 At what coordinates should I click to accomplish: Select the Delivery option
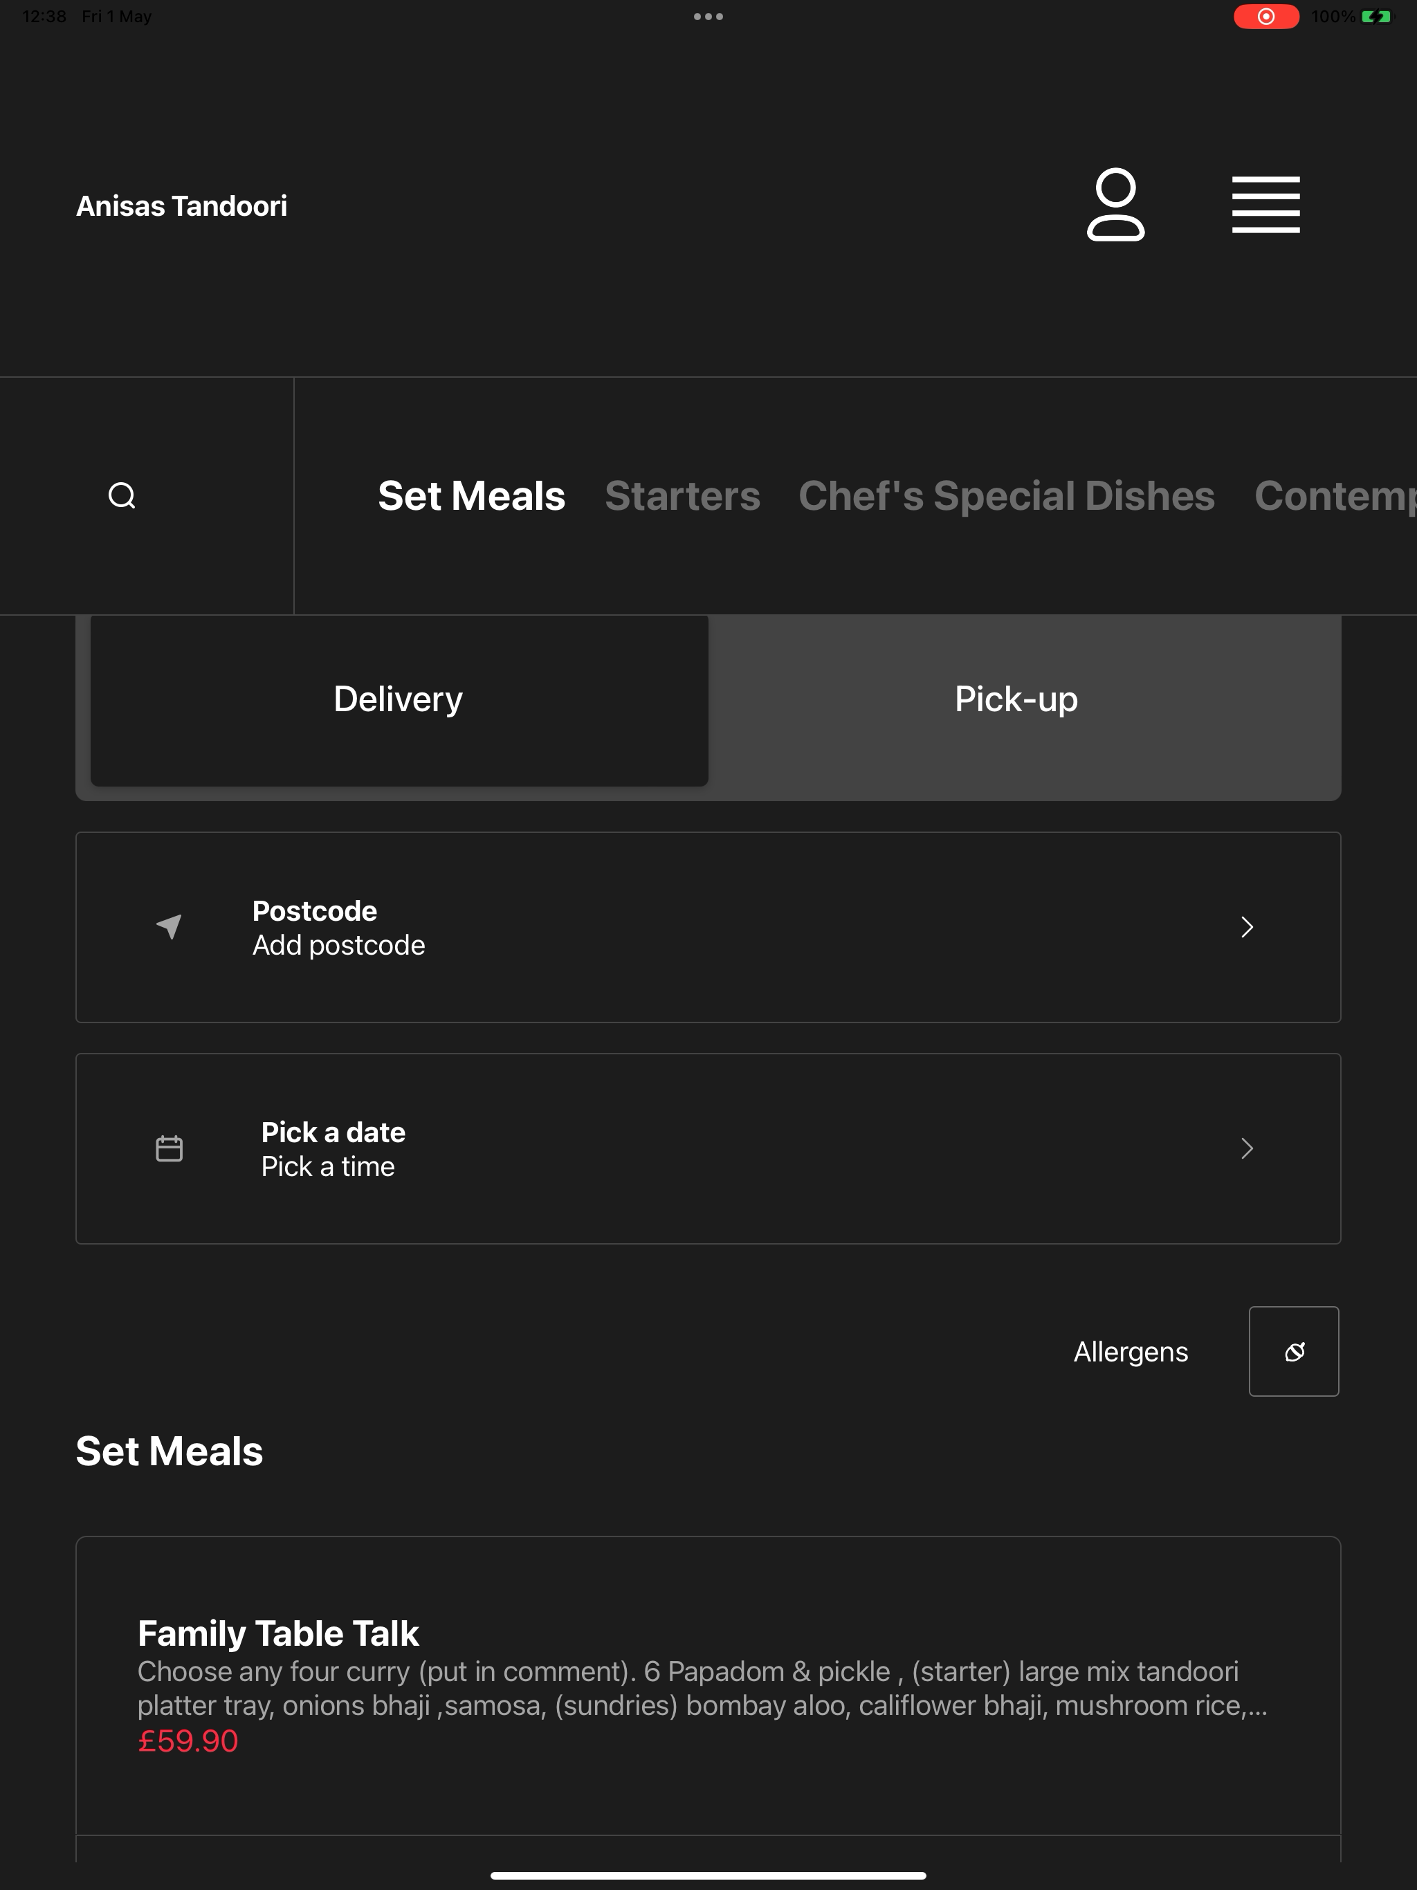click(399, 700)
